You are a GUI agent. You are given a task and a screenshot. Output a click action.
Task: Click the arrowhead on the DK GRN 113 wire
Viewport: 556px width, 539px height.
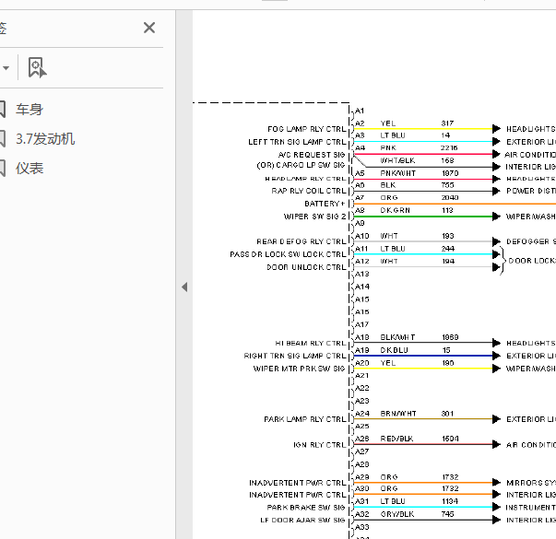click(496, 217)
